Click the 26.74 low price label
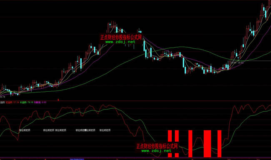 click(3, 97)
